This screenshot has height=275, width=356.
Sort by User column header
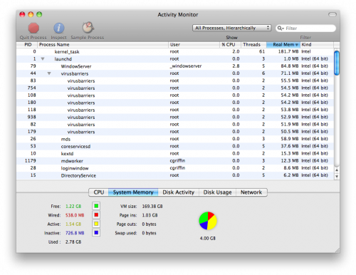(194, 45)
